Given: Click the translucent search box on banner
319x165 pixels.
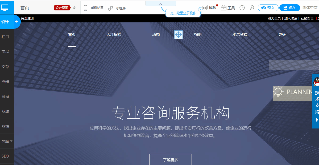Looking at the screenshot, I should point(294,65).
